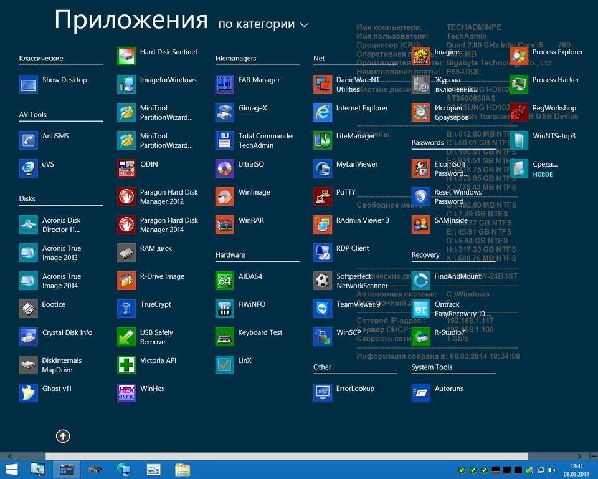Open the RAM диск label

156,248
